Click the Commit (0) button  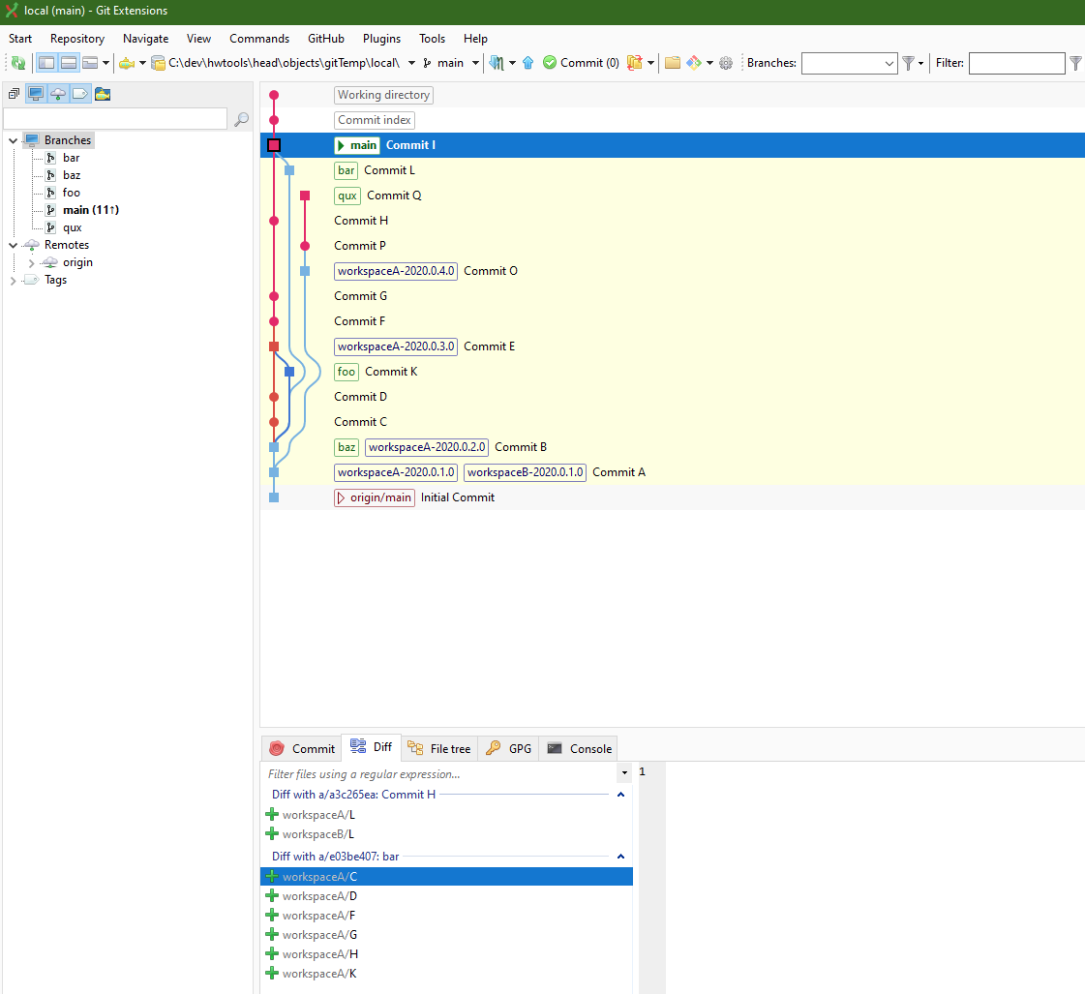[x=582, y=63]
